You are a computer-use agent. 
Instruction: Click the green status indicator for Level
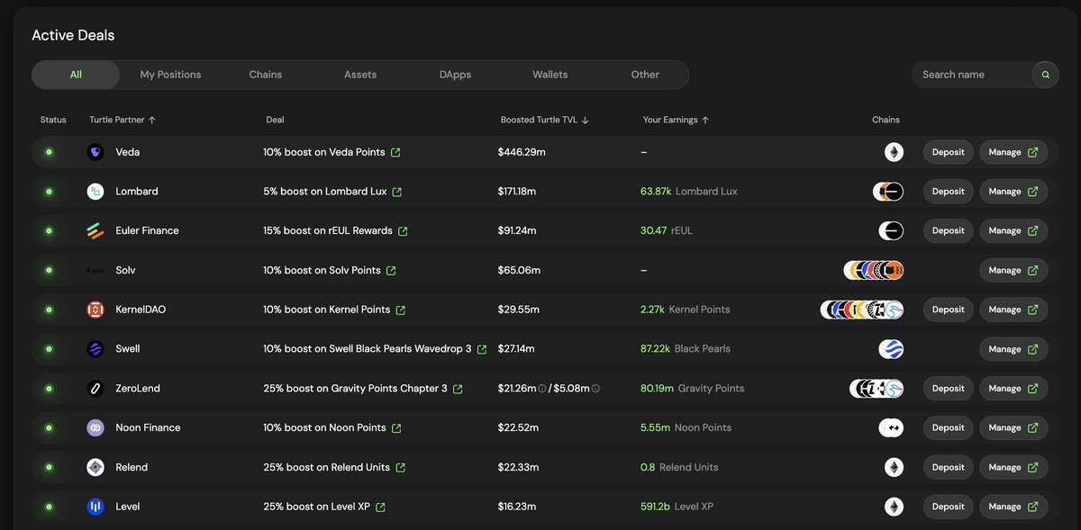49,507
